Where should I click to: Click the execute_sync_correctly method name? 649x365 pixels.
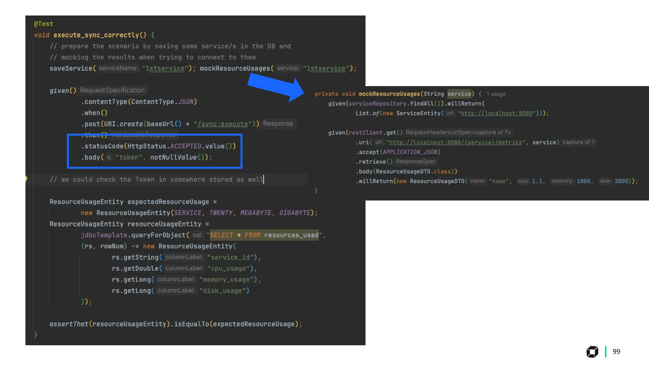(96, 35)
